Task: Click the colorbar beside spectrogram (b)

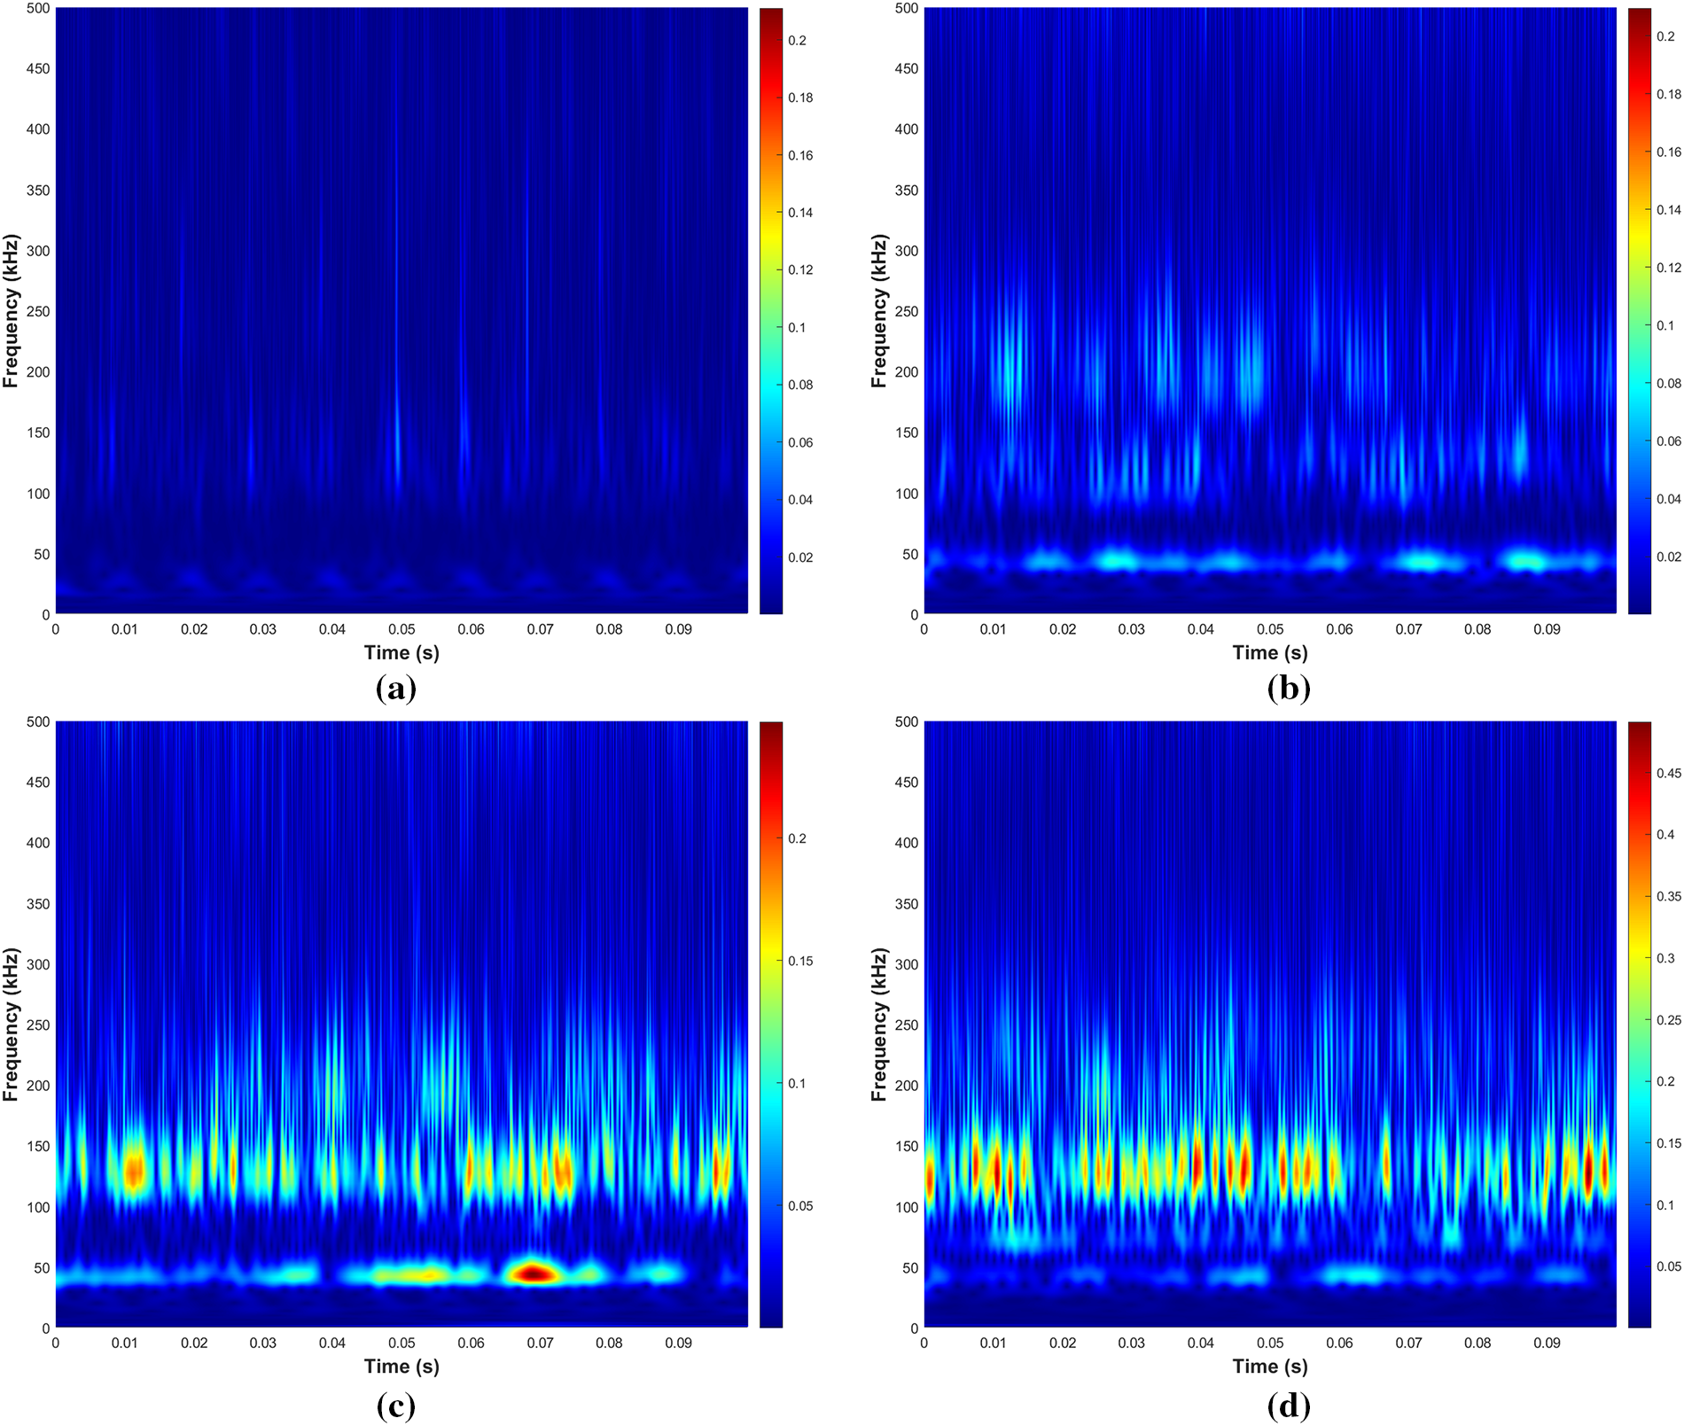Action: 1640,310
